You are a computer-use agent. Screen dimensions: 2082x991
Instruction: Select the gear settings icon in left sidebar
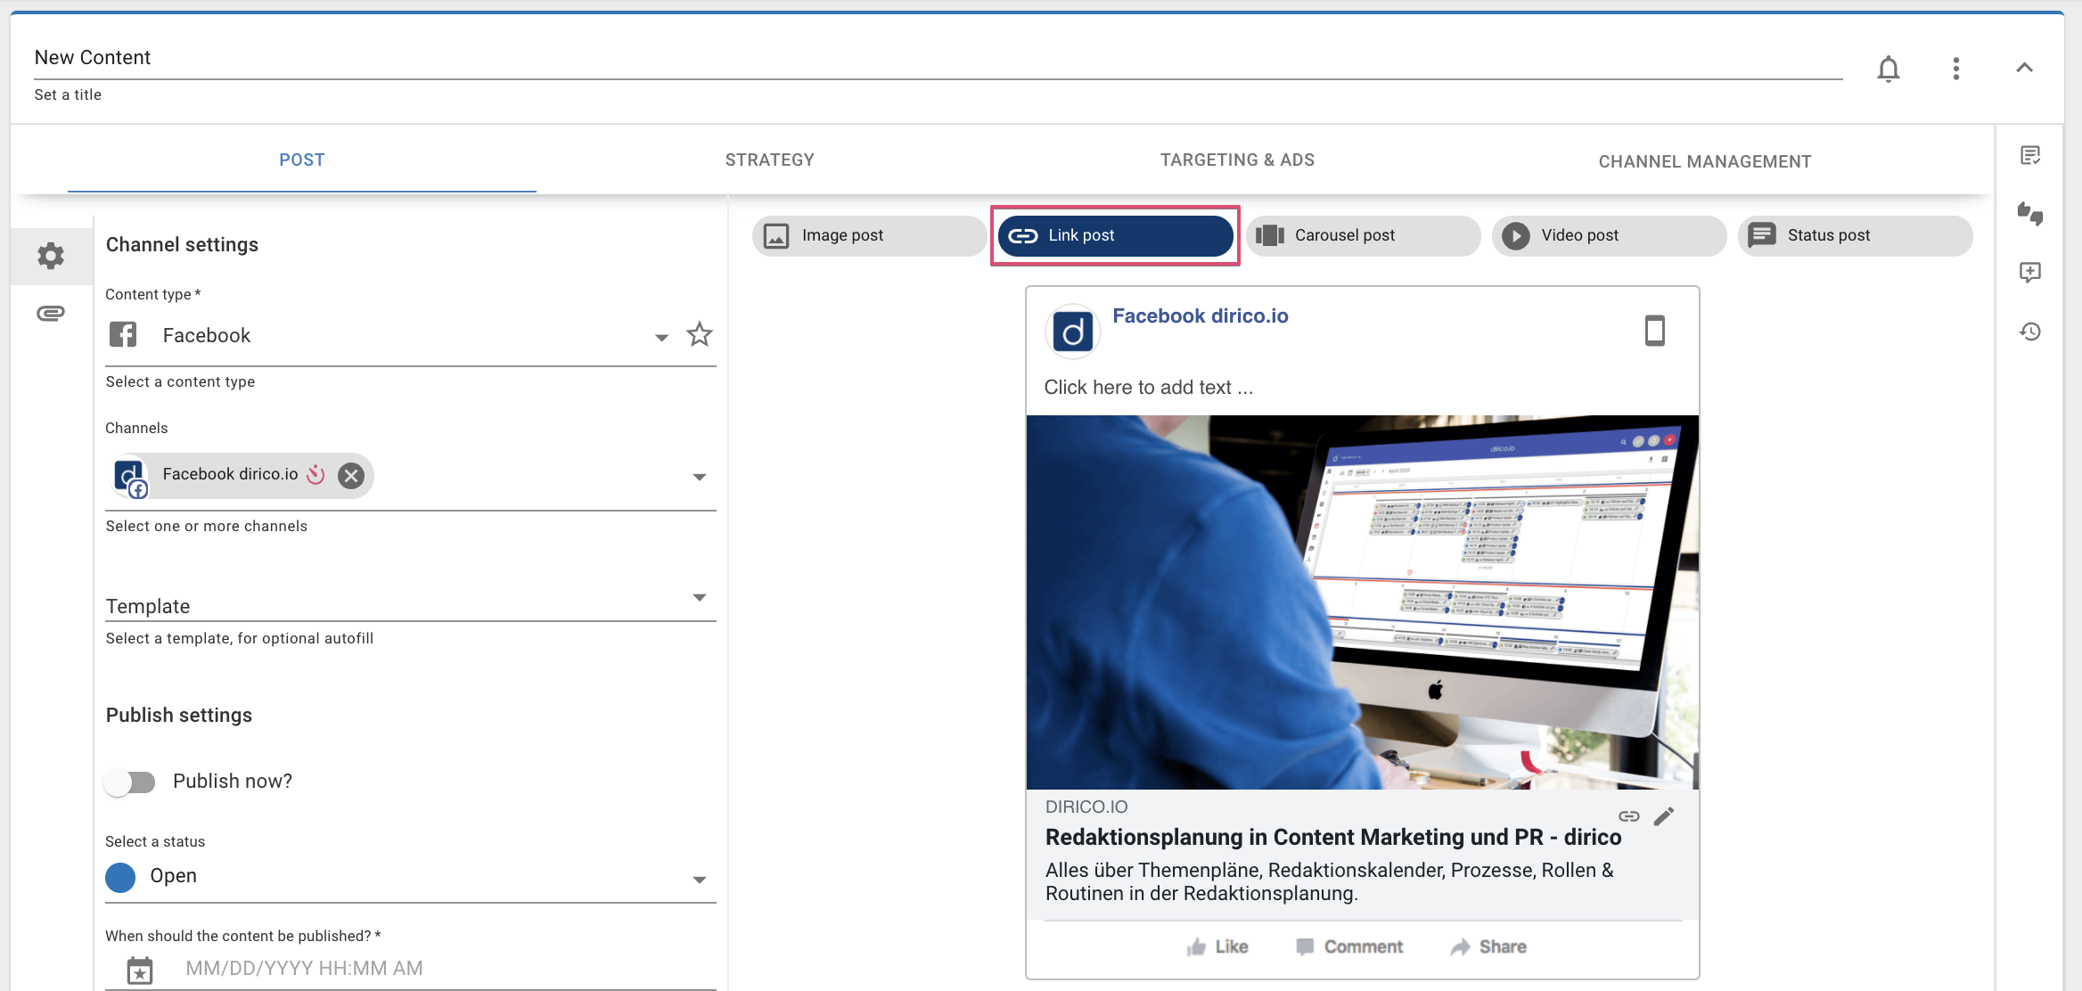pyautogui.click(x=51, y=256)
